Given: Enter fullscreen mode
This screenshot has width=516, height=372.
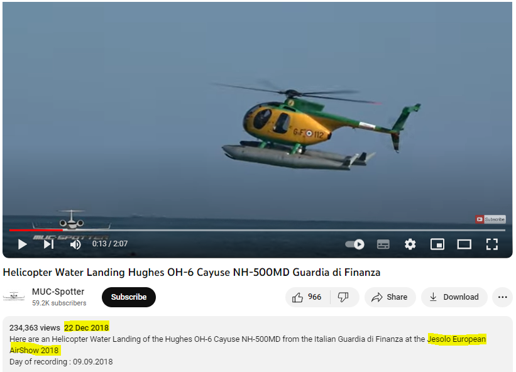Looking at the screenshot, I should coord(492,244).
